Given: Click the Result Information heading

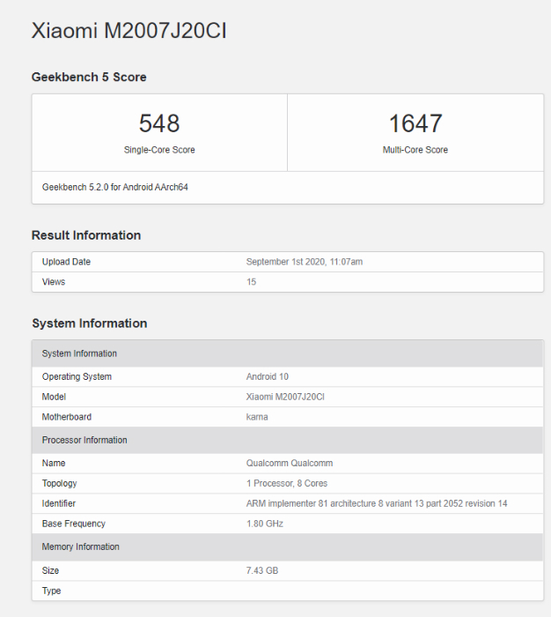Looking at the screenshot, I should (86, 235).
